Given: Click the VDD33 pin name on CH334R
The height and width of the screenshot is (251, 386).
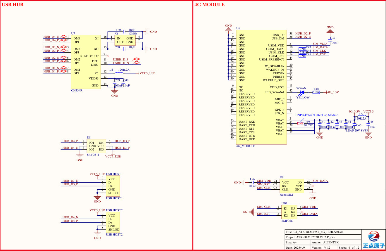Looking at the screenshot, I should (94, 78).
